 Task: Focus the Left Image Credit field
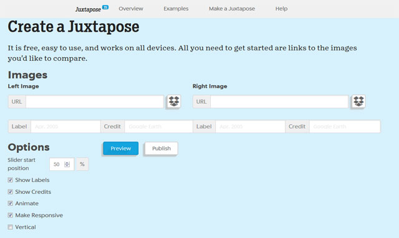[x=158, y=126]
